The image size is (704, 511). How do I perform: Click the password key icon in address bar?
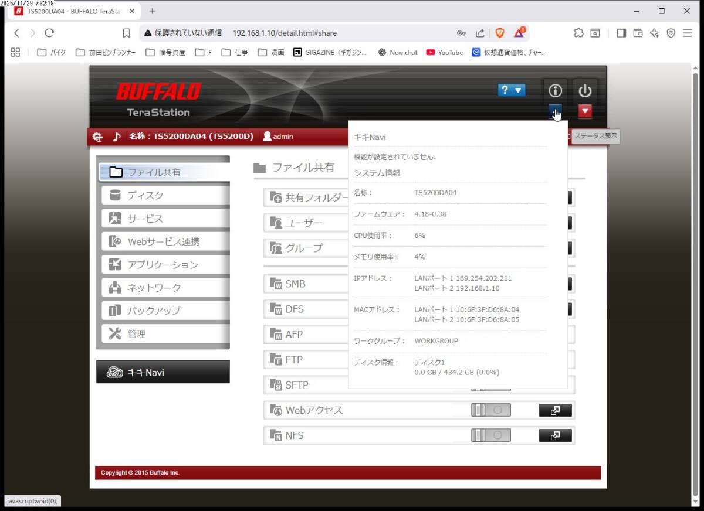462,33
